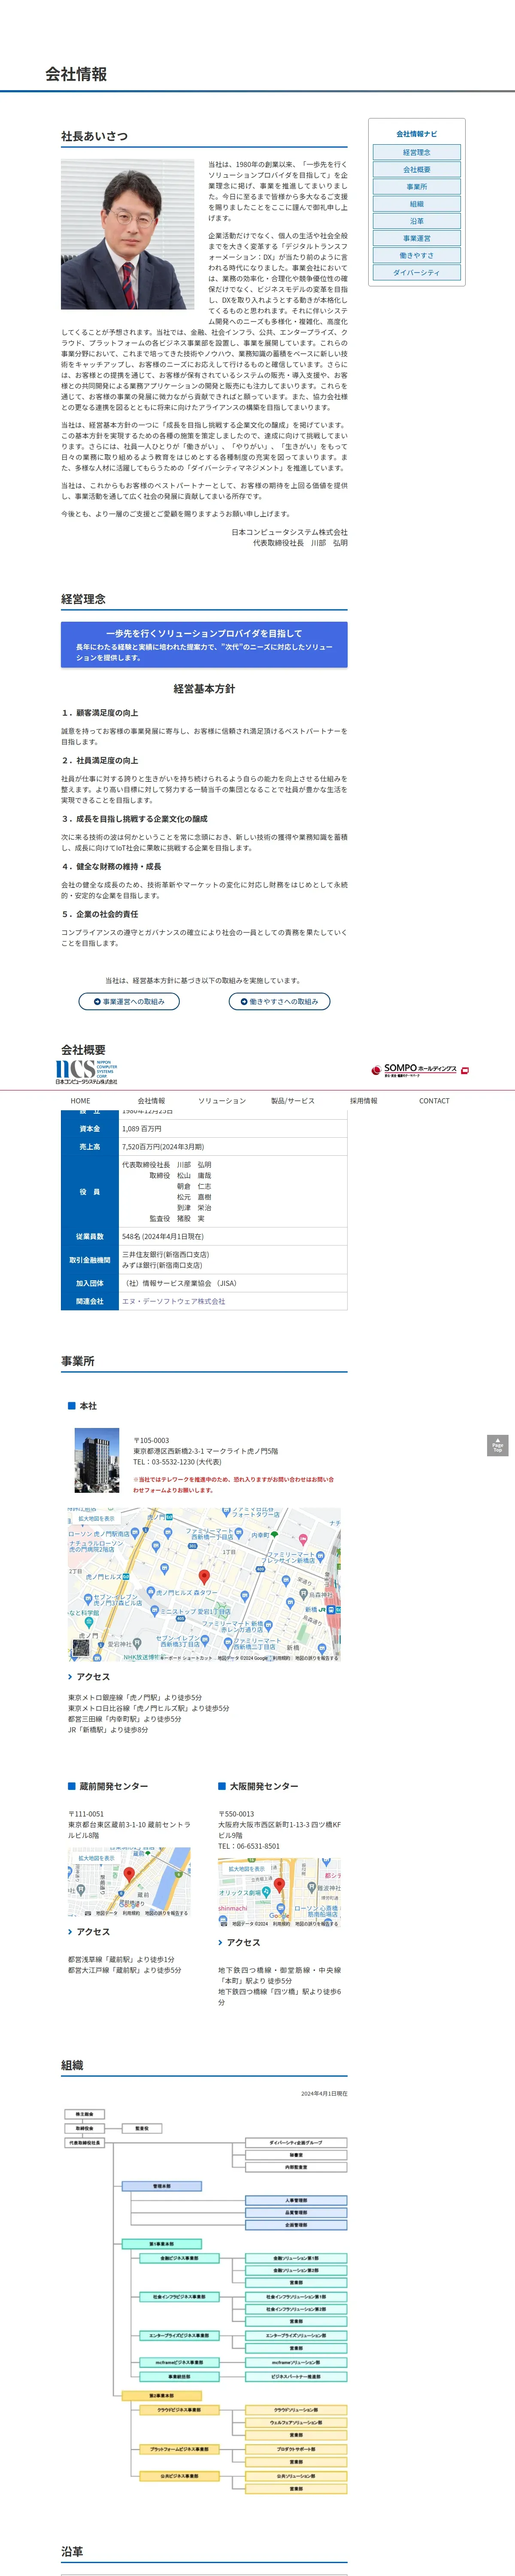The image size is (515, 2576).
Task: Open ソリューション menu item
Action: (x=222, y=1100)
